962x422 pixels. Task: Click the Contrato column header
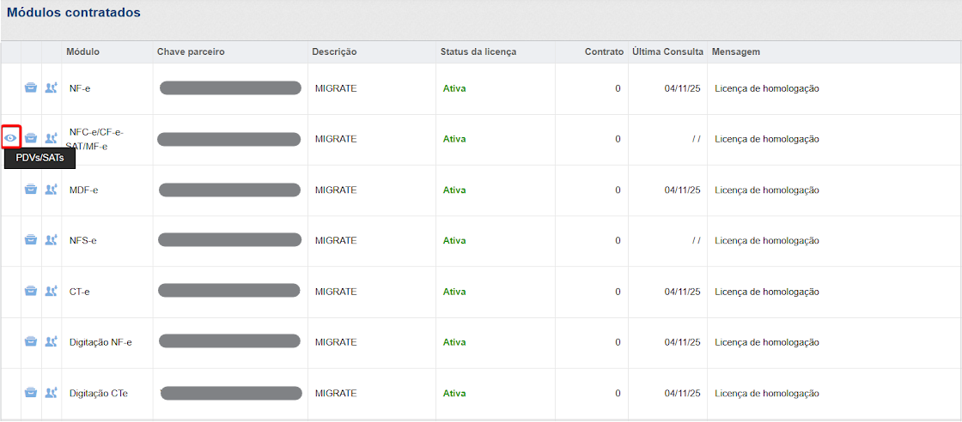[x=604, y=51]
